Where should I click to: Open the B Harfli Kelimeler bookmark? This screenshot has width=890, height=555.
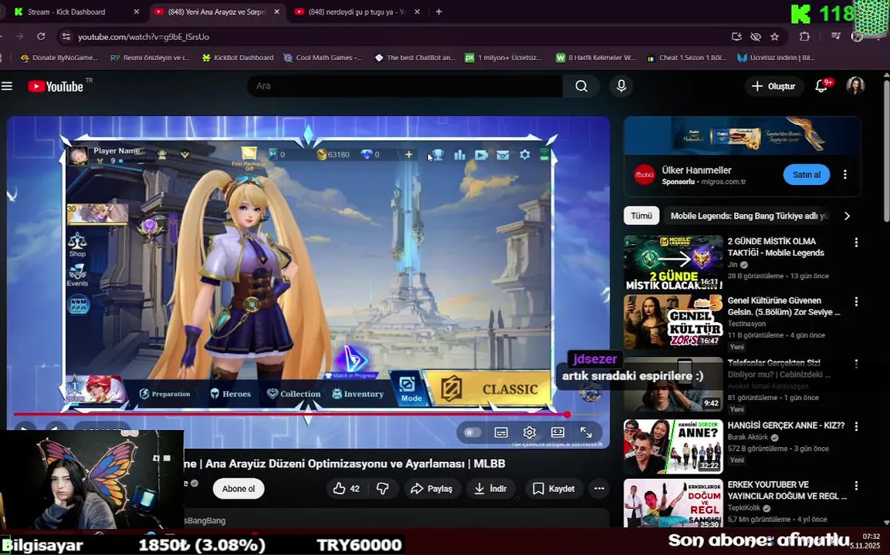coord(596,57)
